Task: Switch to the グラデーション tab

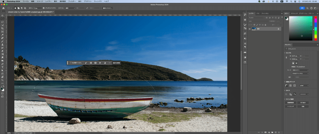Action: [303, 13]
